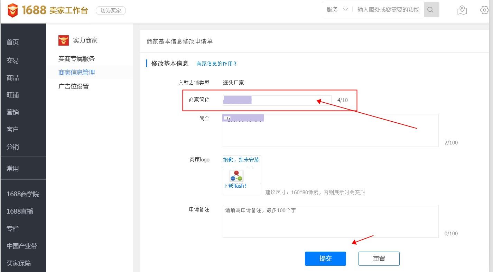Click the 实力商家 badge icon
Screen dimensions: 493x272
tap(64, 40)
